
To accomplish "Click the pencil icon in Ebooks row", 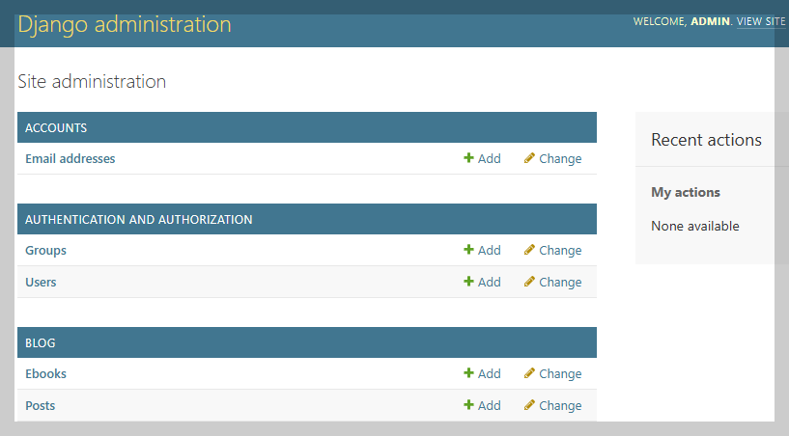I will [529, 372].
